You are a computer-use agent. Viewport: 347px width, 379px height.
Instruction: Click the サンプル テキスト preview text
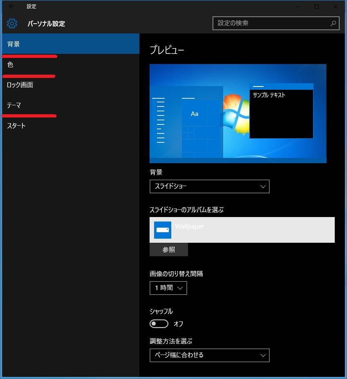point(269,95)
